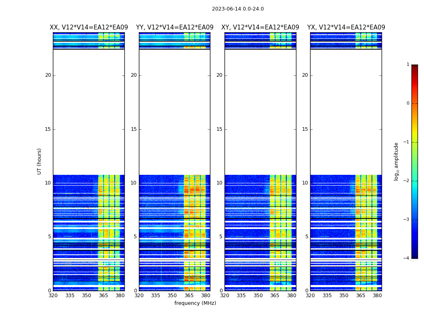Click the date title 2023-06-14 0.0-24.0
This screenshot has width=424, height=323.
[237, 9]
